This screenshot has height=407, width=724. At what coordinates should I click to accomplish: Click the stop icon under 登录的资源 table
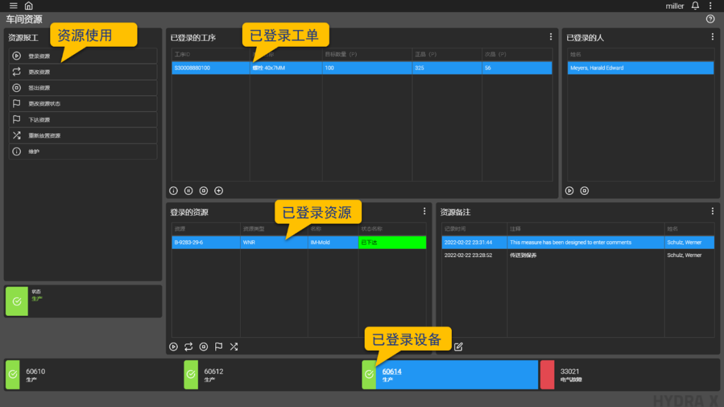204,347
